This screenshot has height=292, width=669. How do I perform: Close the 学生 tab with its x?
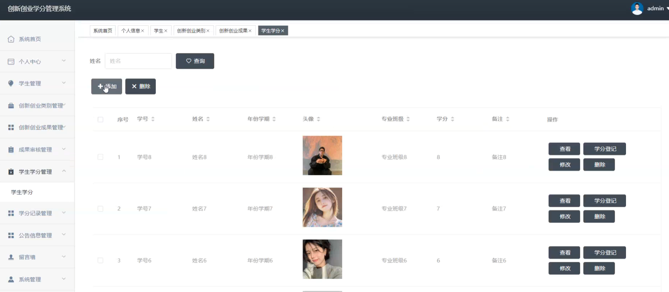click(166, 31)
